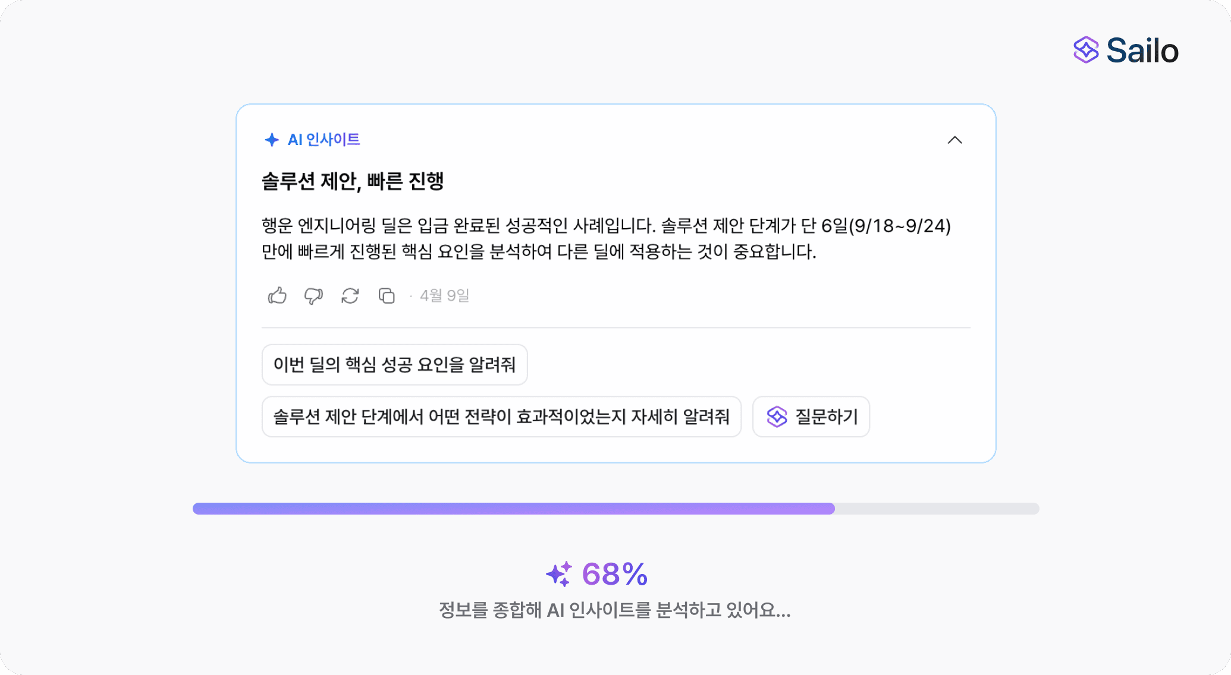Click the Sailo logo icon
1231x675 pixels.
point(1086,50)
